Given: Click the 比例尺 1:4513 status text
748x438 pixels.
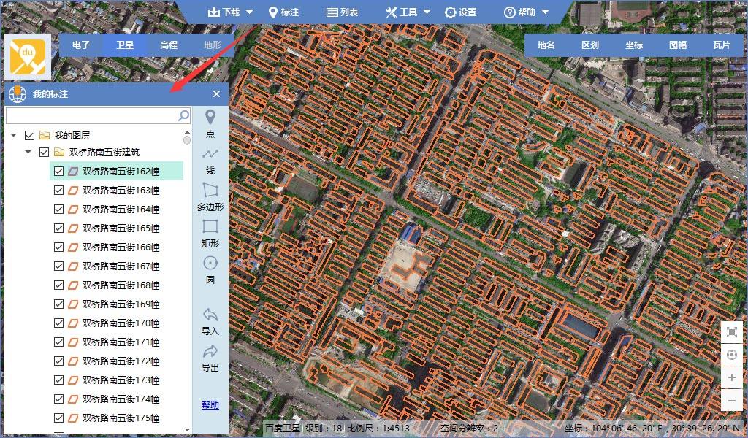Looking at the screenshot, I should point(378,428).
